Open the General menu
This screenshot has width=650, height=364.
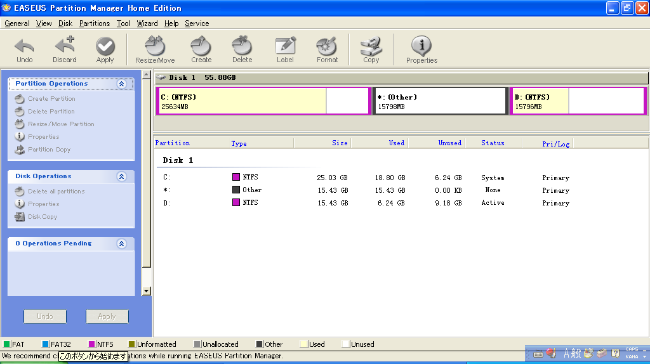point(17,23)
